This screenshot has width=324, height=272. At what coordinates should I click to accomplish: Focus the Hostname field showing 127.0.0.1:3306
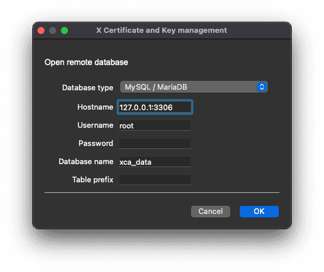pos(155,107)
